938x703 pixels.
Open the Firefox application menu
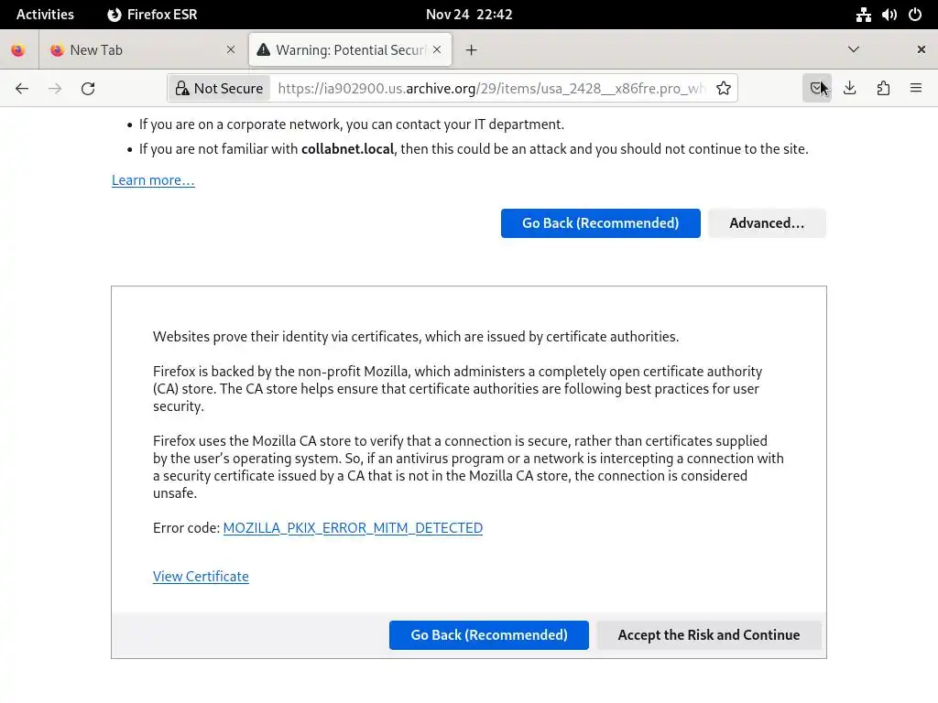[916, 89]
